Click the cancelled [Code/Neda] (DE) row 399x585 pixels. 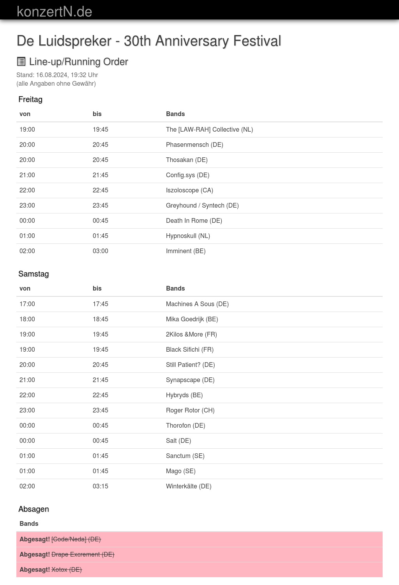point(199,539)
